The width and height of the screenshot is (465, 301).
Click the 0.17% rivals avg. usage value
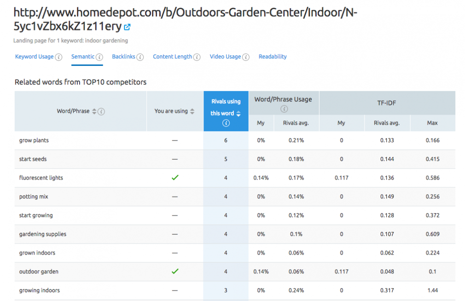pyautogui.click(x=296, y=178)
